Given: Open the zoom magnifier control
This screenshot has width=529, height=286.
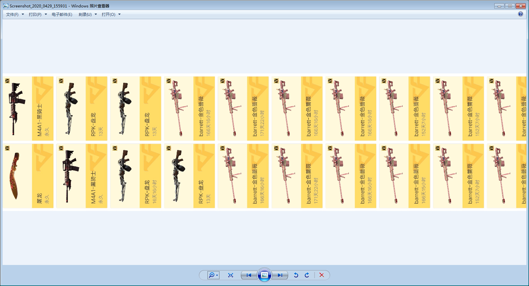Looking at the screenshot, I should (213, 275).
